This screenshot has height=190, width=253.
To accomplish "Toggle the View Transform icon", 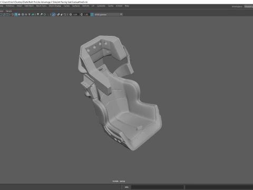I will click(x=92, y=14).
